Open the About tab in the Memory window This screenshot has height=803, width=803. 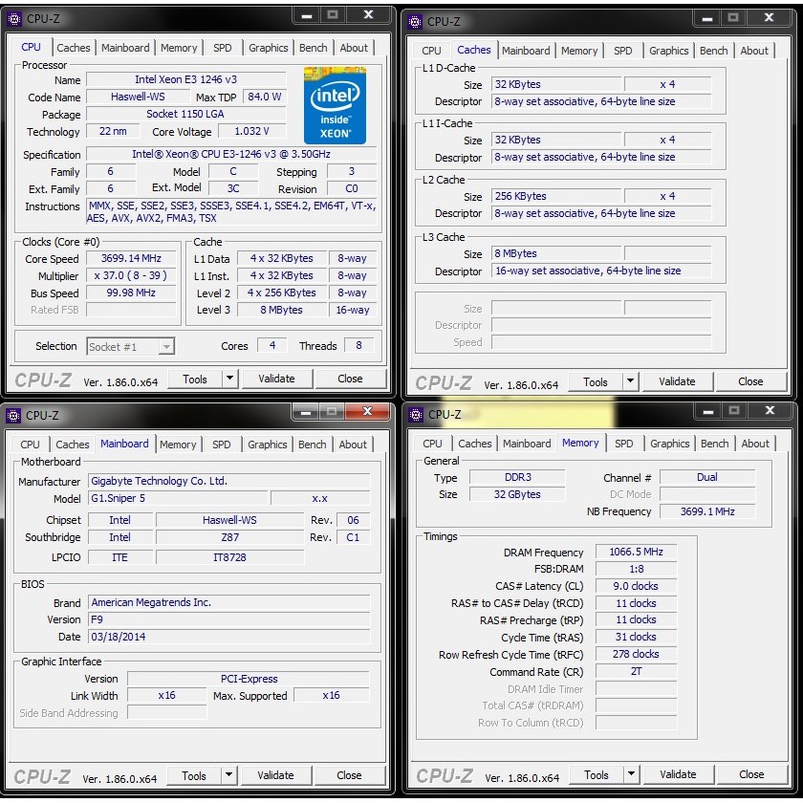755,443
